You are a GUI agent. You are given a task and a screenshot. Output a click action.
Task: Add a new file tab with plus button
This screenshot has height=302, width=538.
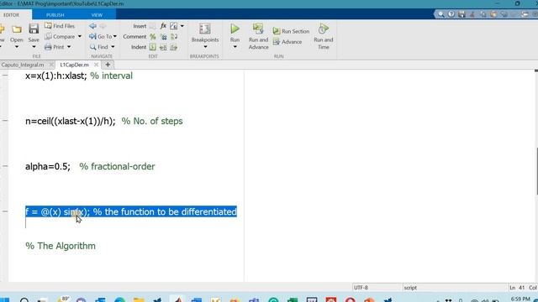pos(108,65)
